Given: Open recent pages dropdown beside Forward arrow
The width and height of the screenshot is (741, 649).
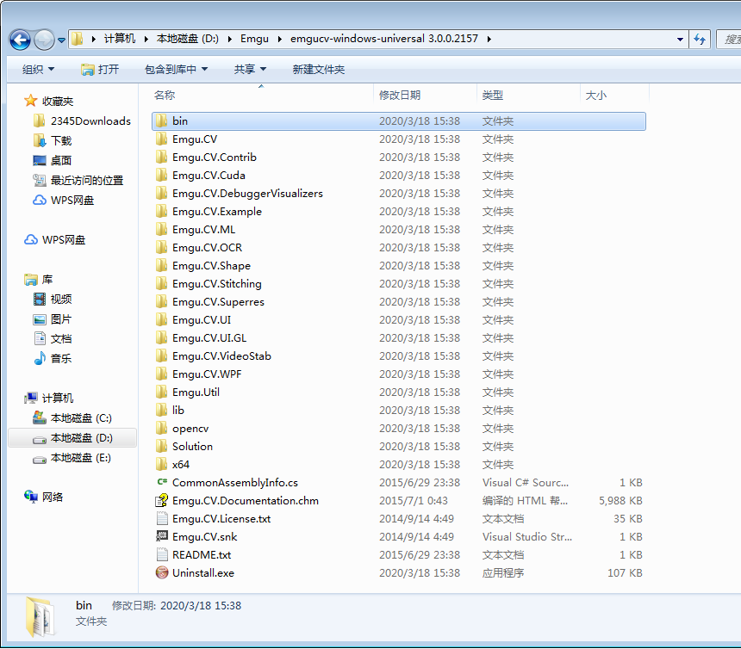Looking at the screenshot, I should click(x=61, y=40).
